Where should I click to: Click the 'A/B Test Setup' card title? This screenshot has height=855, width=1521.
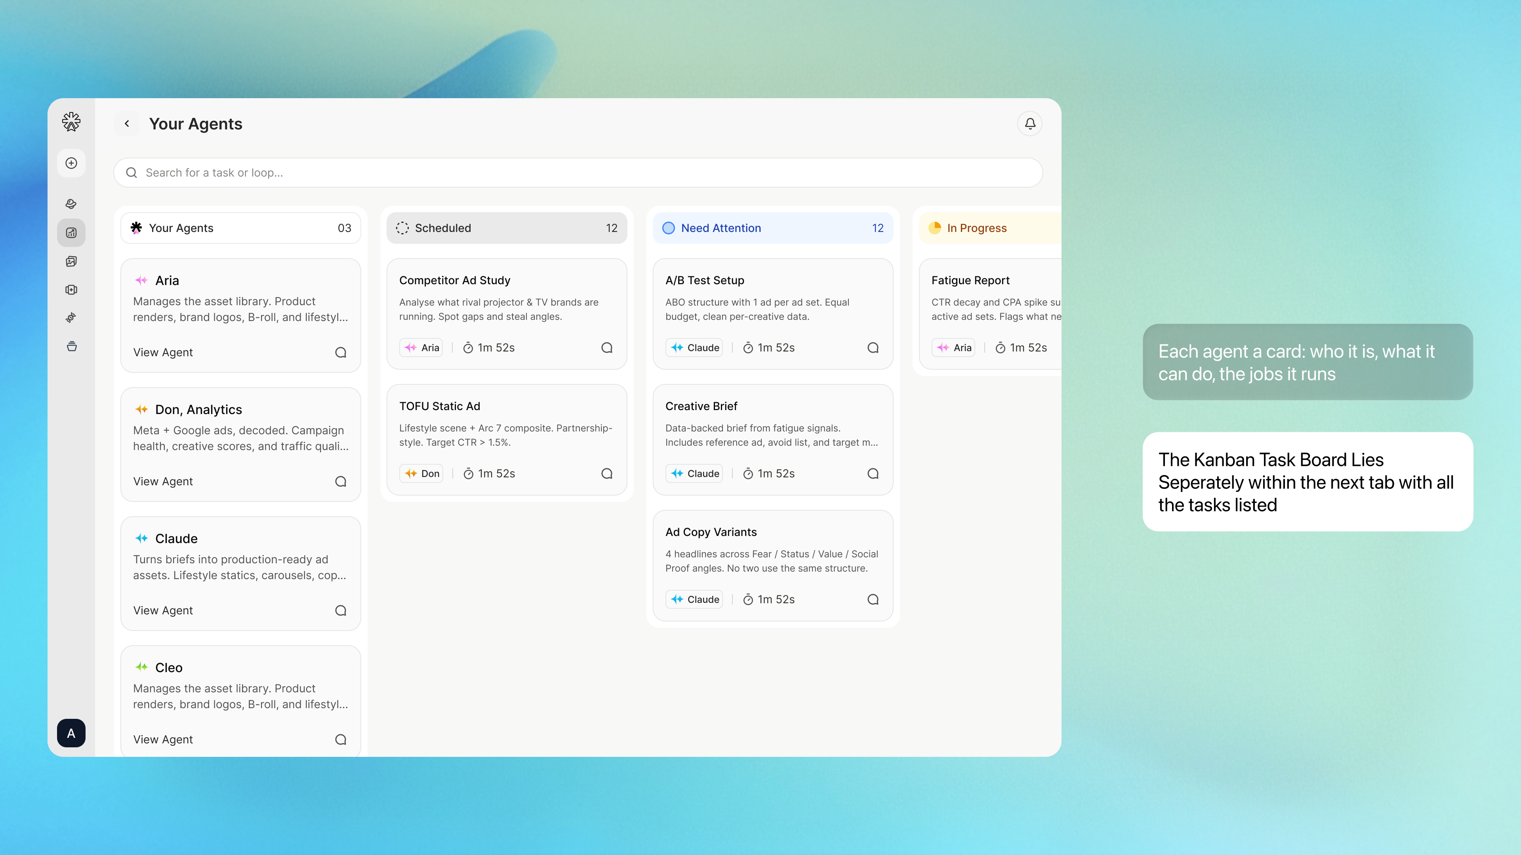704,280
